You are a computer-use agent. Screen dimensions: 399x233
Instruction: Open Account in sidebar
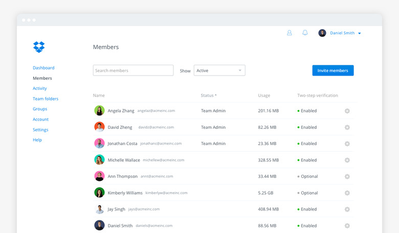(40, 120)
